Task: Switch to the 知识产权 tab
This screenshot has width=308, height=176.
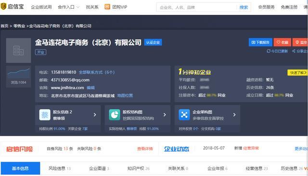Action: pos(139,168)
